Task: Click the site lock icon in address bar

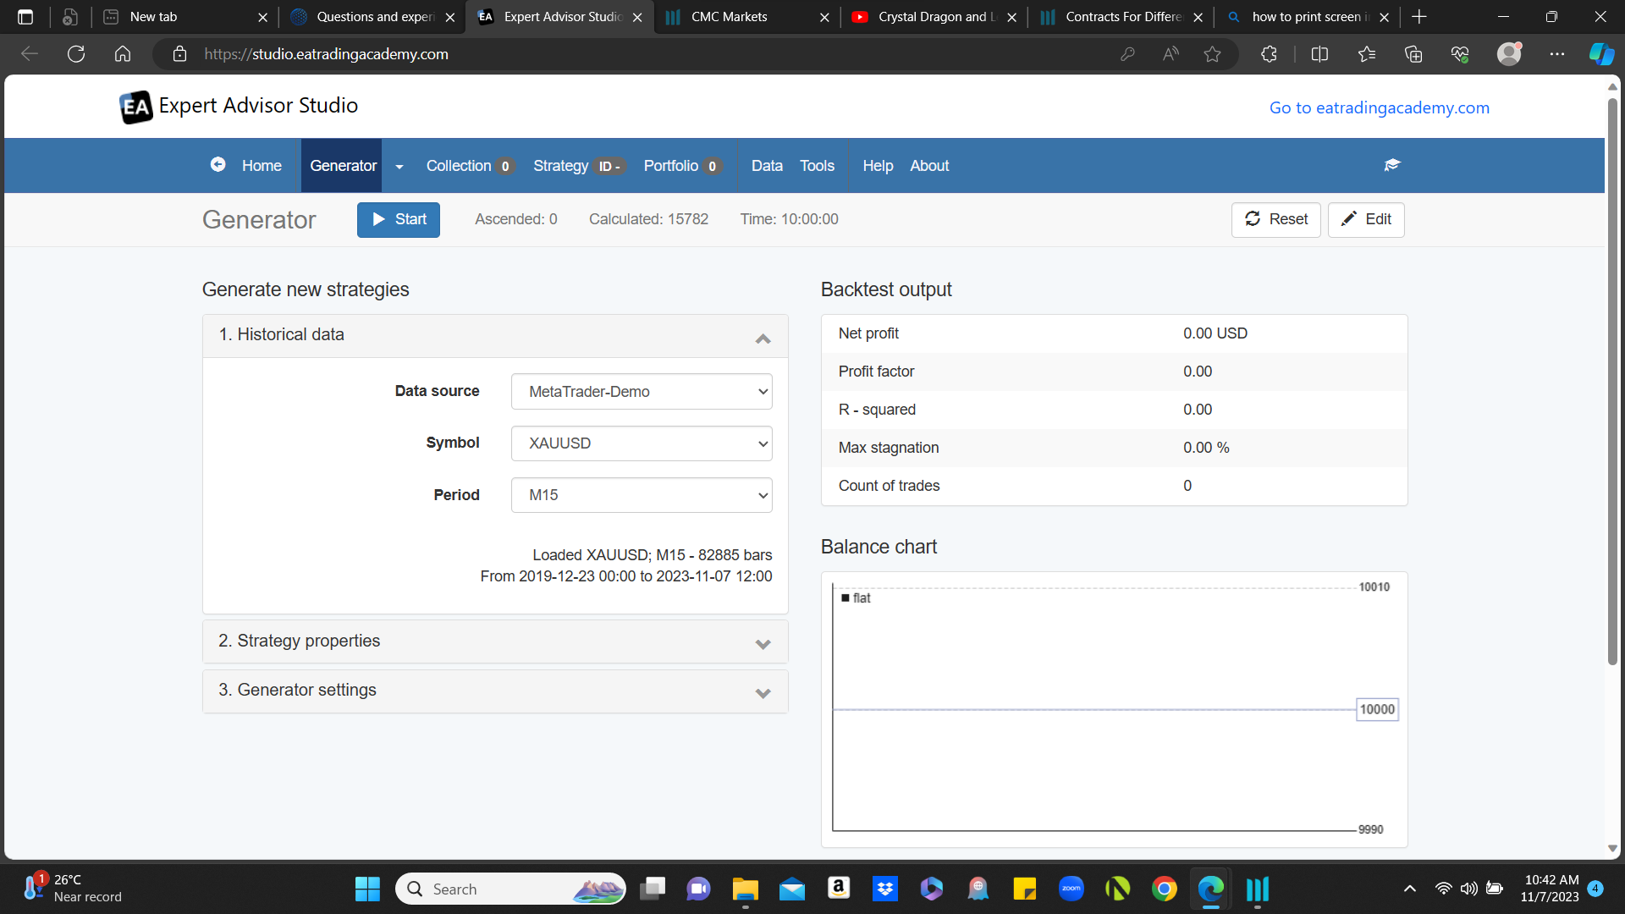Action: click(179, 54)
